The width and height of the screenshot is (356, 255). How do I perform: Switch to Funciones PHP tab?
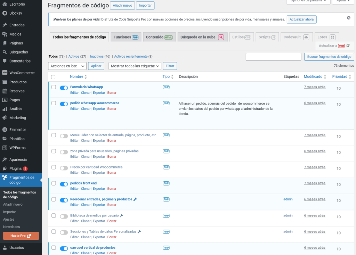(126, 37)
